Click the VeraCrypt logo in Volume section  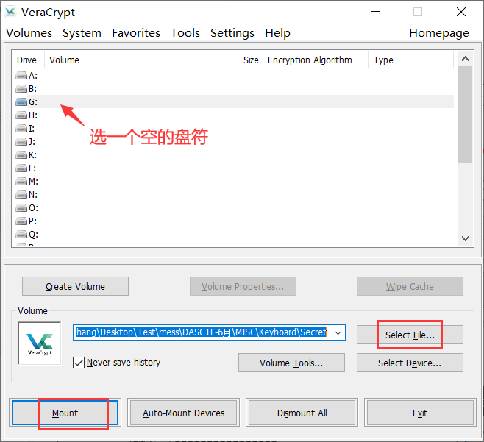click(40, 343)
